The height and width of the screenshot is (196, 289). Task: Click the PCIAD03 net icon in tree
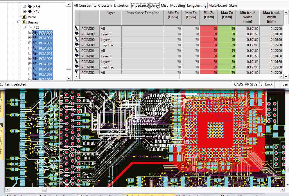coord(35,48)
